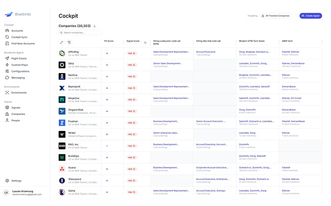Screen dimensions: 331x206
Task: Click the ABM Tech column header
Action: (x=287, y=41)
